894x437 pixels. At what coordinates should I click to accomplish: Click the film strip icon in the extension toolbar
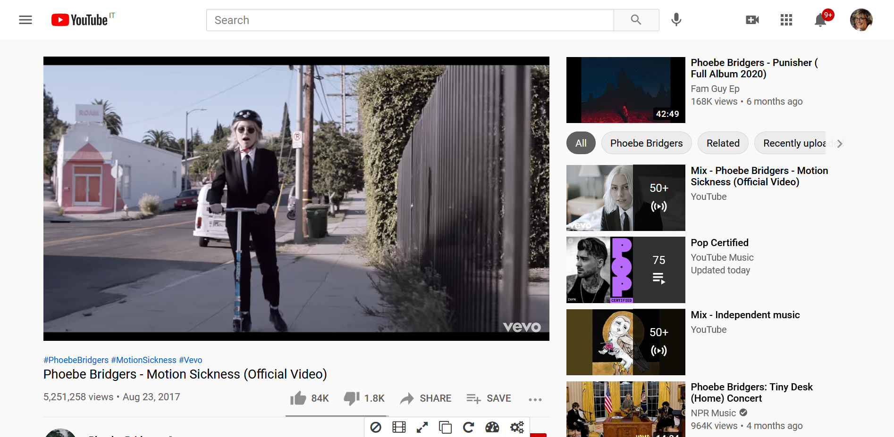pyautogui.click(x=399, y=427)
